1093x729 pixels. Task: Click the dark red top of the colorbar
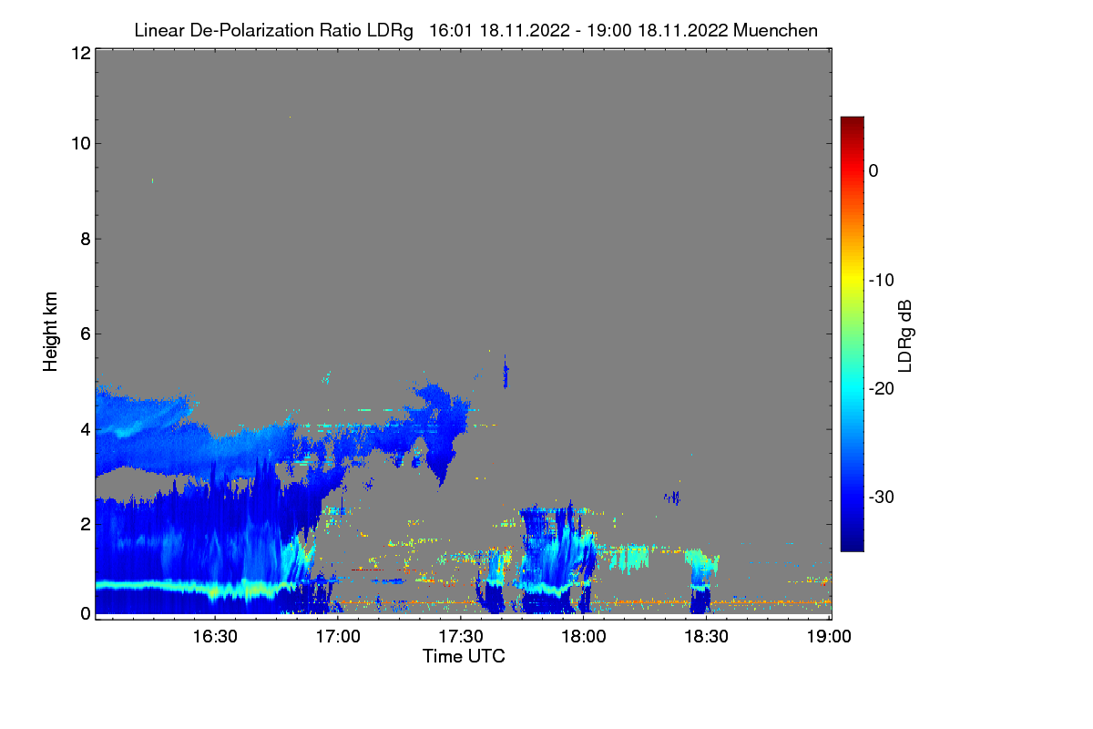[x=852, y=122]
